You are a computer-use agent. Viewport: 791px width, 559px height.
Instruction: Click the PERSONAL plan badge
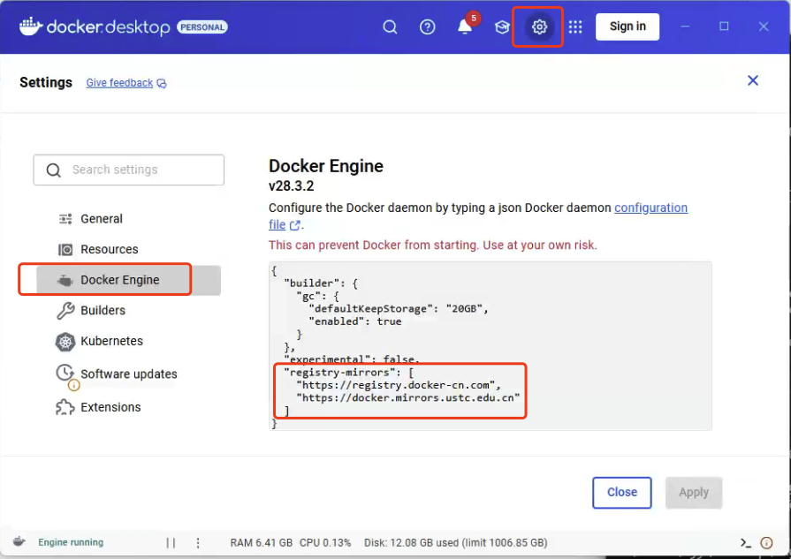coord(202,27)
